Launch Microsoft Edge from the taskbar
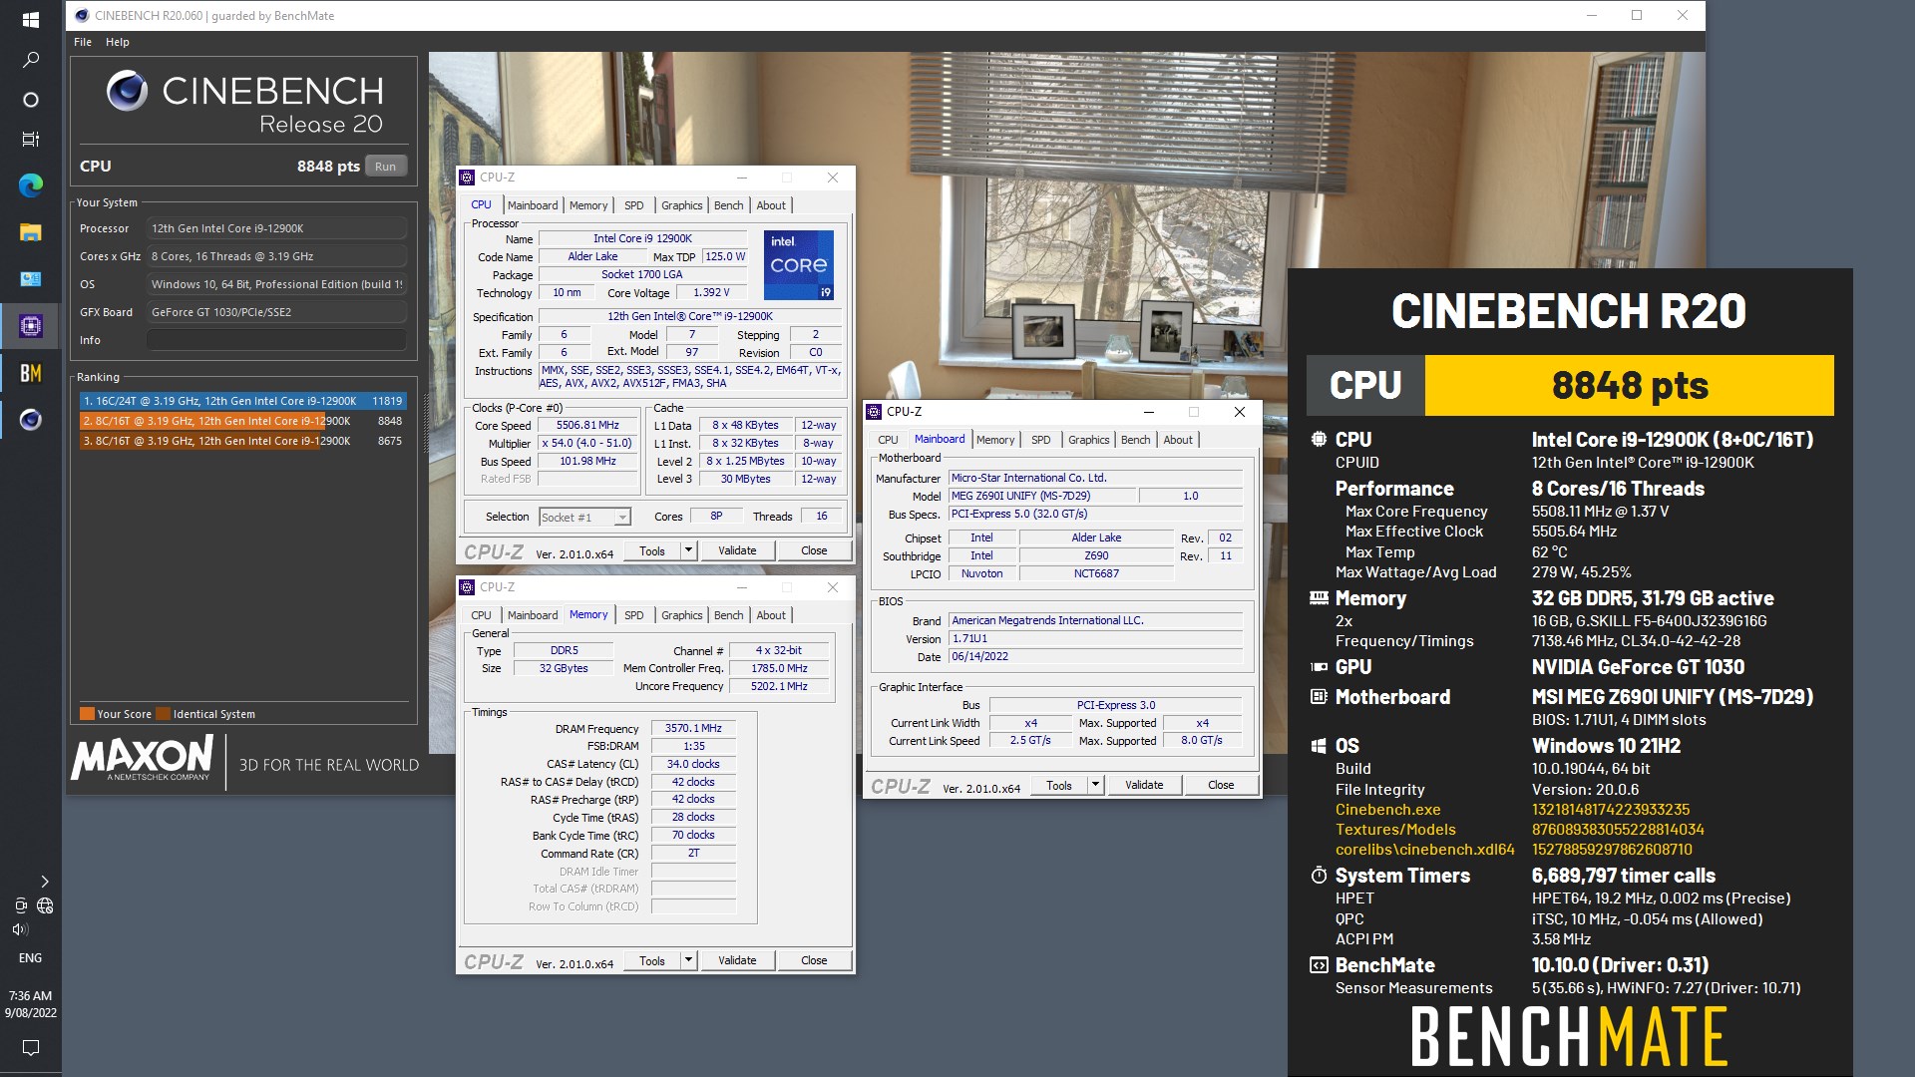 coord(30,184)
